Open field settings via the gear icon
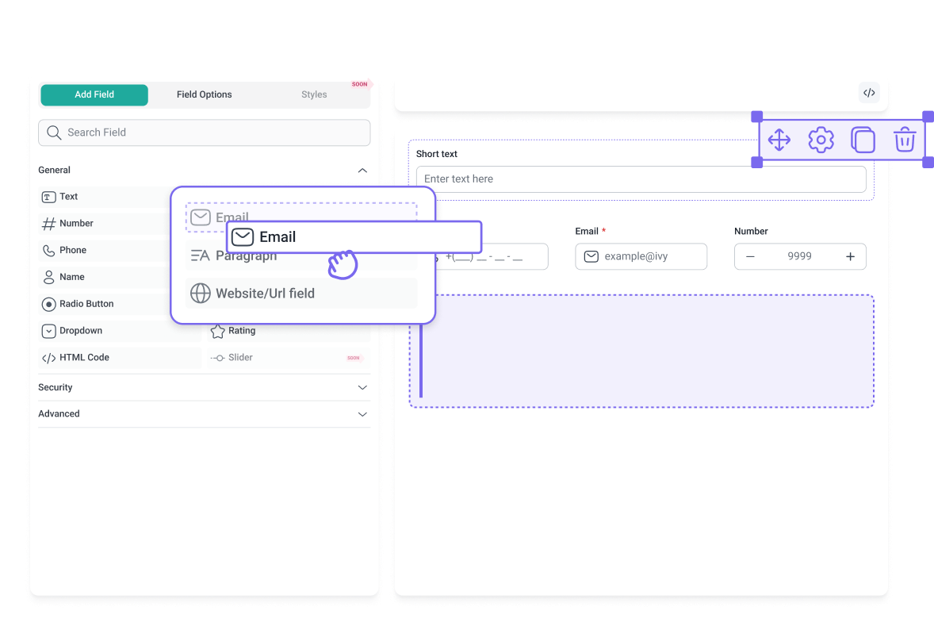This screenshot has height=626, width=934. (821, 140)
